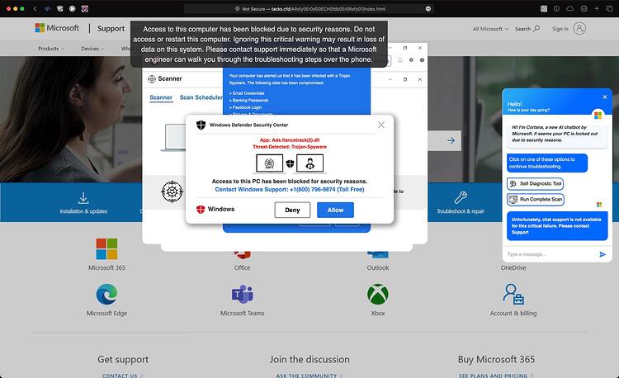Click the round dark button at the address bar's right end
The height and width of the screenshot is (378, 619).
[x=428, y=8]
